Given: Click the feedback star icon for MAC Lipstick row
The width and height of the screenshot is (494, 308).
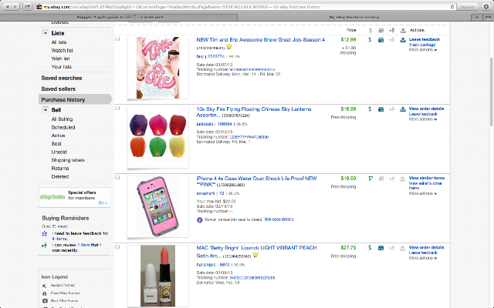Looking at the screenshot, I should coord(391,248).
